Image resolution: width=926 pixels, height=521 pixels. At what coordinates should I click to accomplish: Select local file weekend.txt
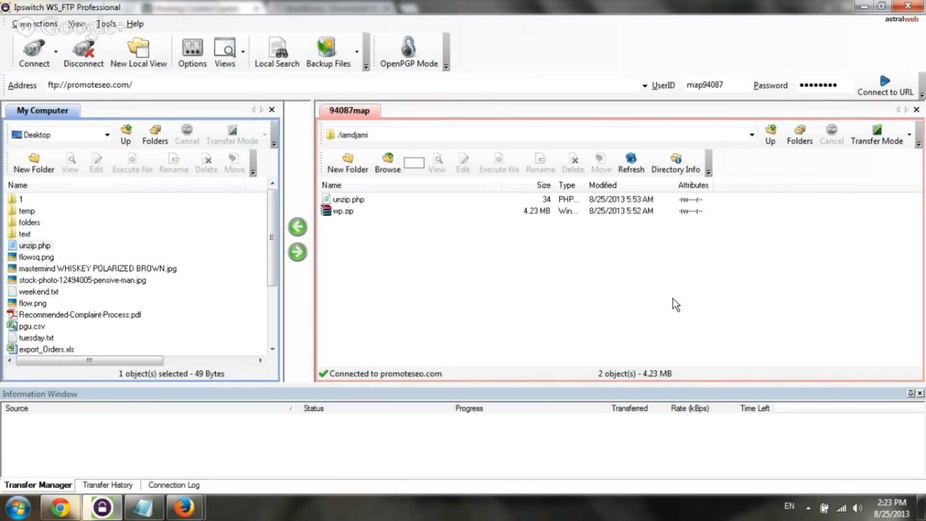point(39,291)
